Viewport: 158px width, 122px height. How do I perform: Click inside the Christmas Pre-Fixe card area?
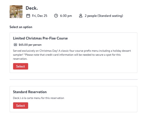(73, 53)
